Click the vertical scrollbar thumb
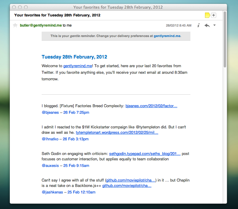 (x=225, y=39)
